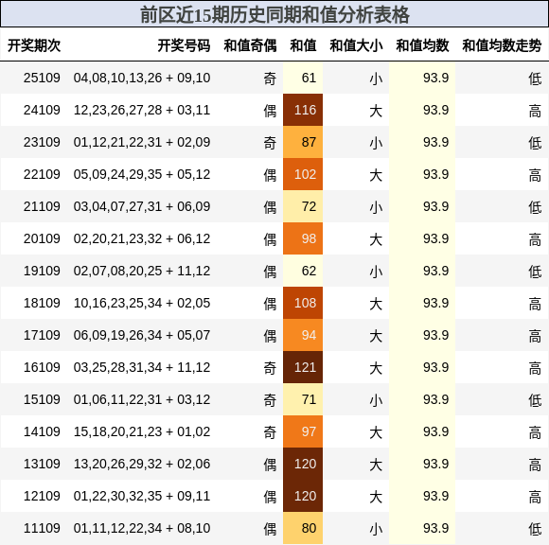Screen dimensions: 549x545
Task: Click sum value 120 in row 12109
Action: point(303,497)
